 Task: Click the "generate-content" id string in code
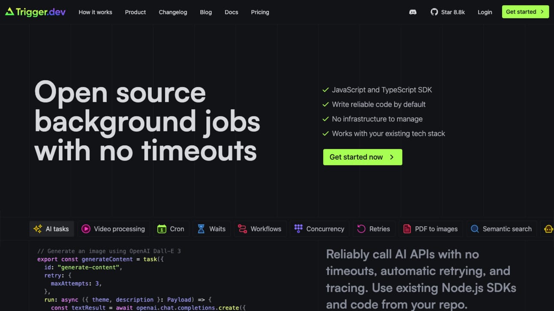tap(88, 267)
